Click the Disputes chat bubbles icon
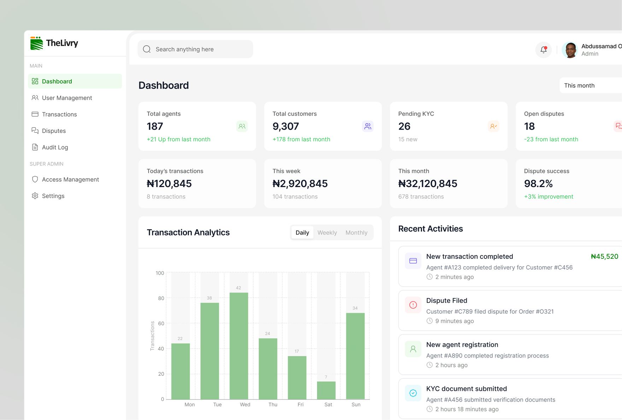 tap(35, 130)
